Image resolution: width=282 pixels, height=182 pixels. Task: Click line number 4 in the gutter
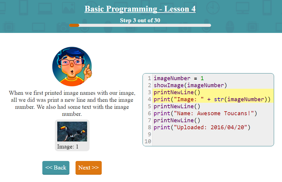point(149,99)
